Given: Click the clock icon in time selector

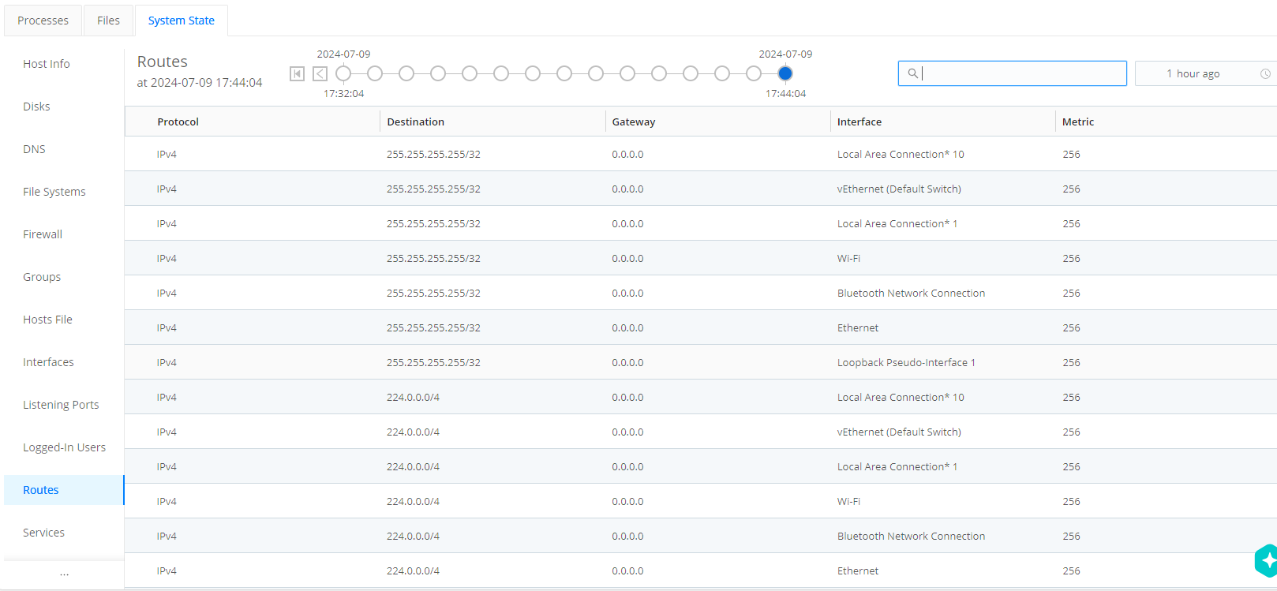Looking at the screenshot, I should [1265, 73].
